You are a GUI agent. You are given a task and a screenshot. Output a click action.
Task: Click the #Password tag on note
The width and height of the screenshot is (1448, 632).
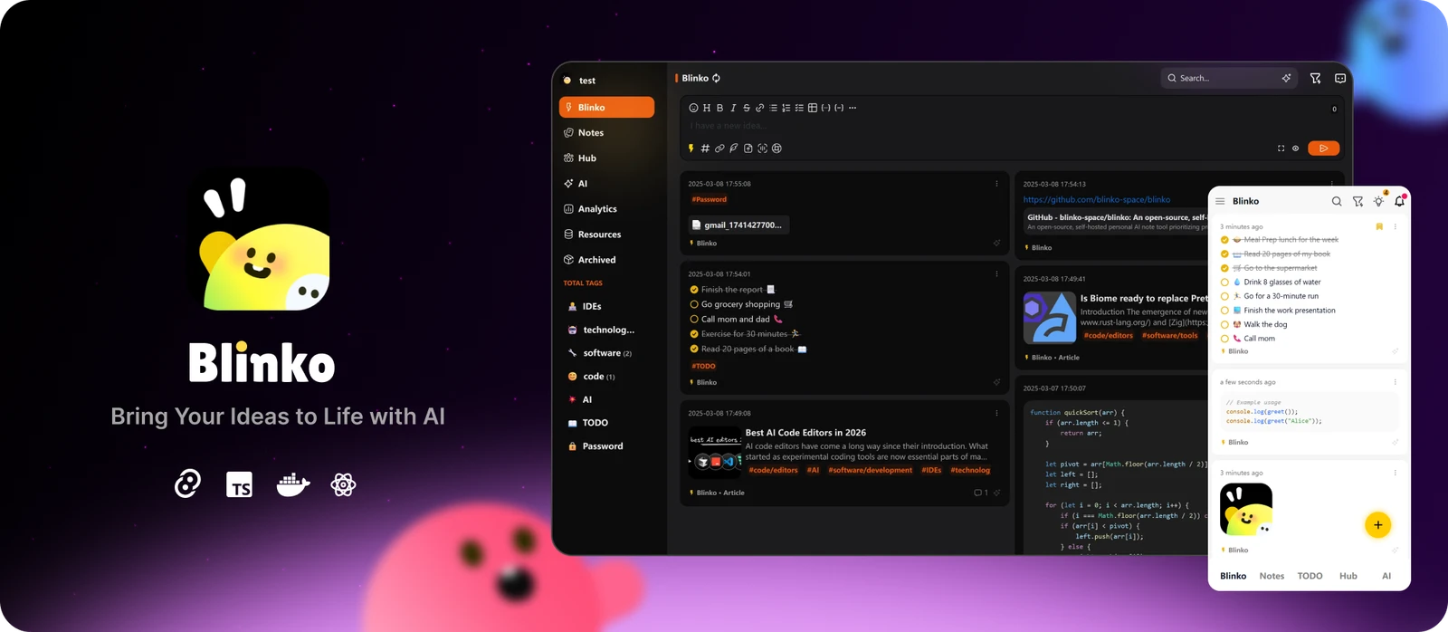coord(710,199)
